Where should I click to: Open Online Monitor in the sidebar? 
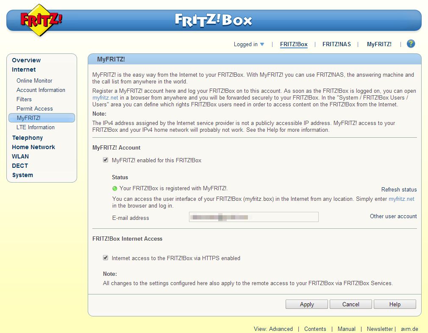click(x=34, y=80)
